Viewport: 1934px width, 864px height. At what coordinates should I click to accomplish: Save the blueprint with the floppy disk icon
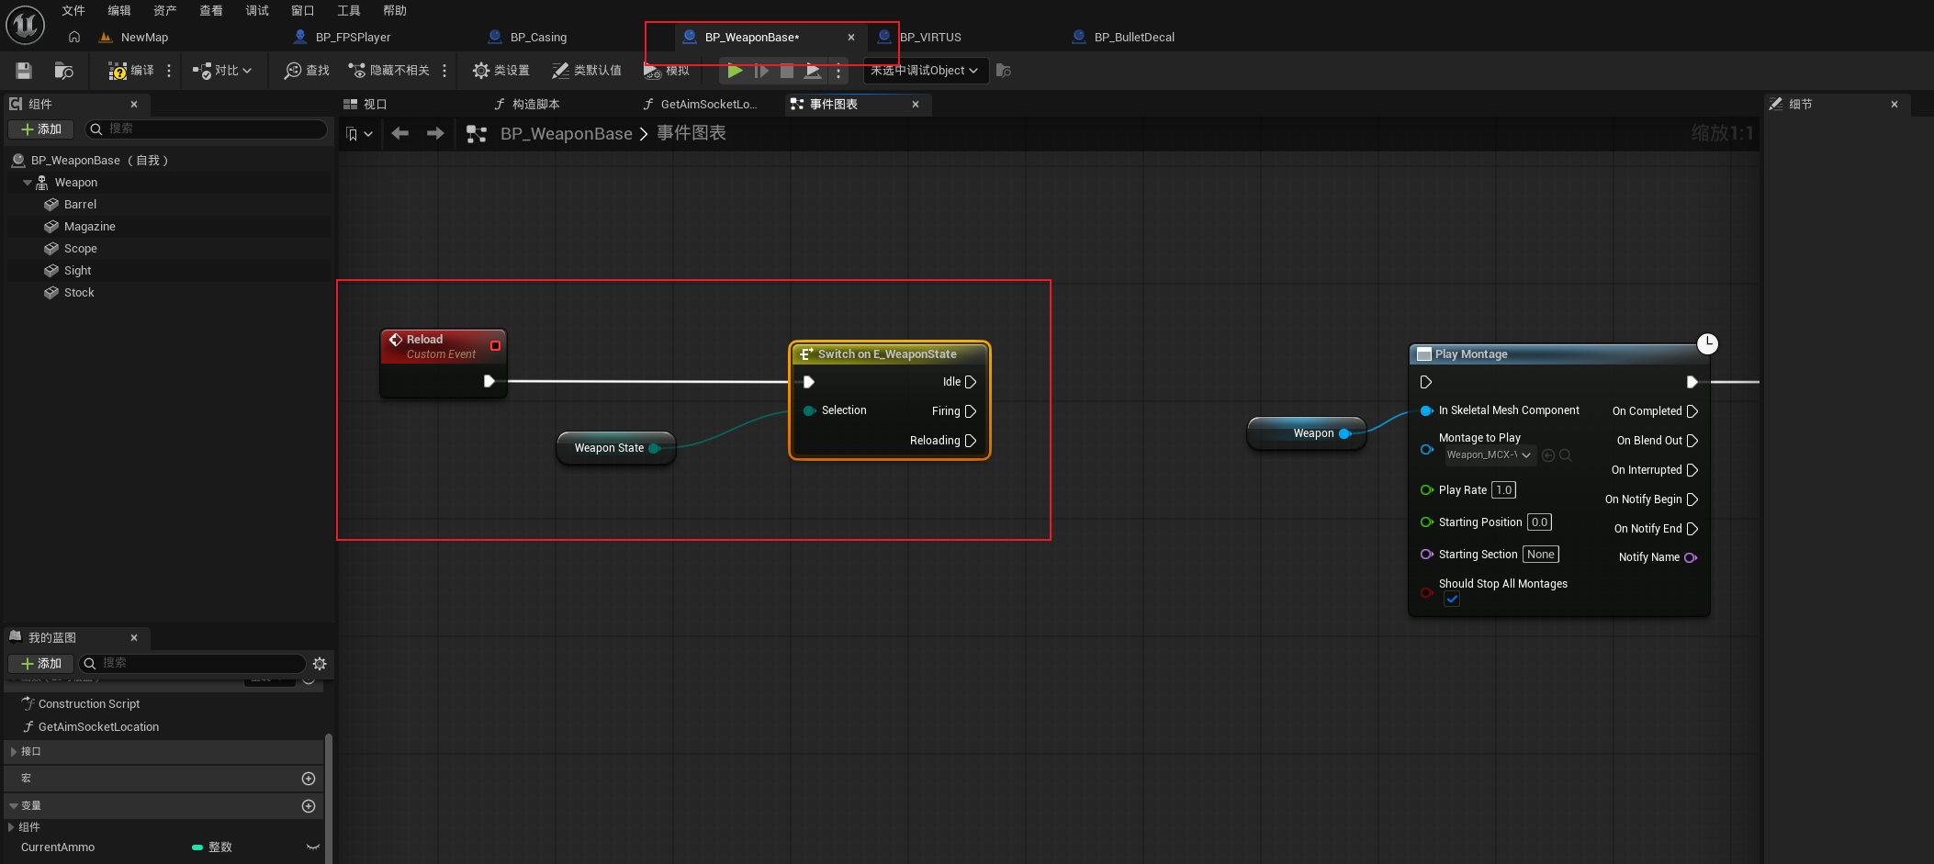(x=24, y=71)
